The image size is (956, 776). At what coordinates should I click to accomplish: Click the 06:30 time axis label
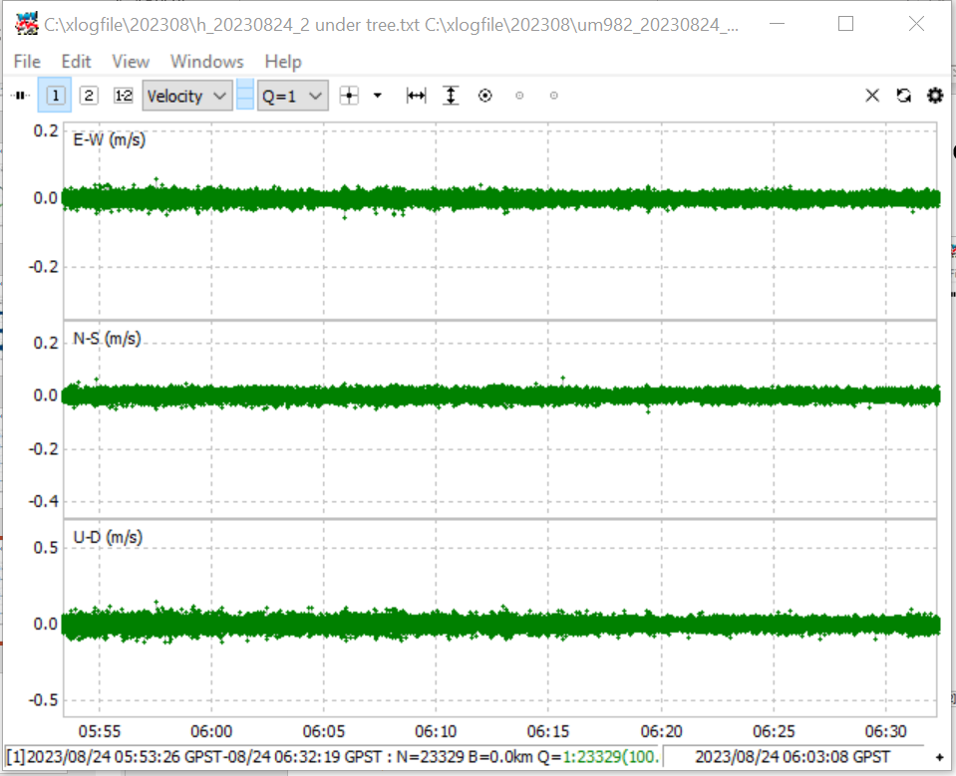[x=886, y=731]
